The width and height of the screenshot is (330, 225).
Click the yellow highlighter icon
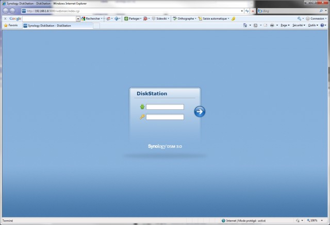click(233, 19)
